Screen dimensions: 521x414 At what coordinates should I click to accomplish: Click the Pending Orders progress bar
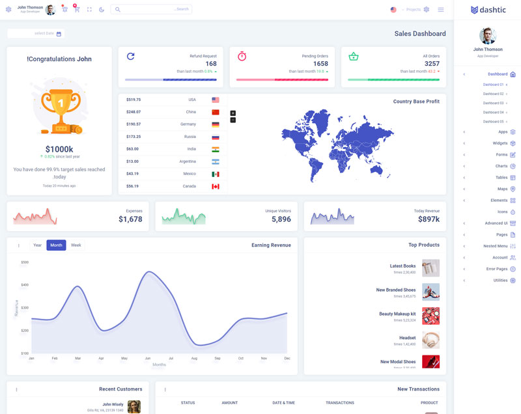pos(282,80)
